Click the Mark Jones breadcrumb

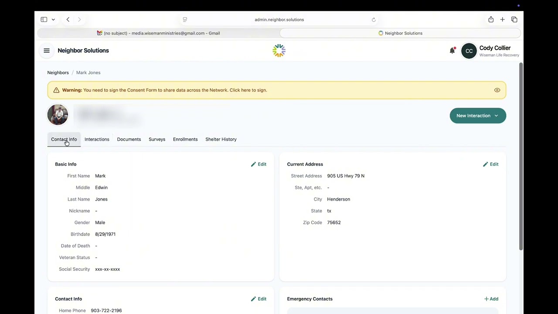(x=88, y=73)
